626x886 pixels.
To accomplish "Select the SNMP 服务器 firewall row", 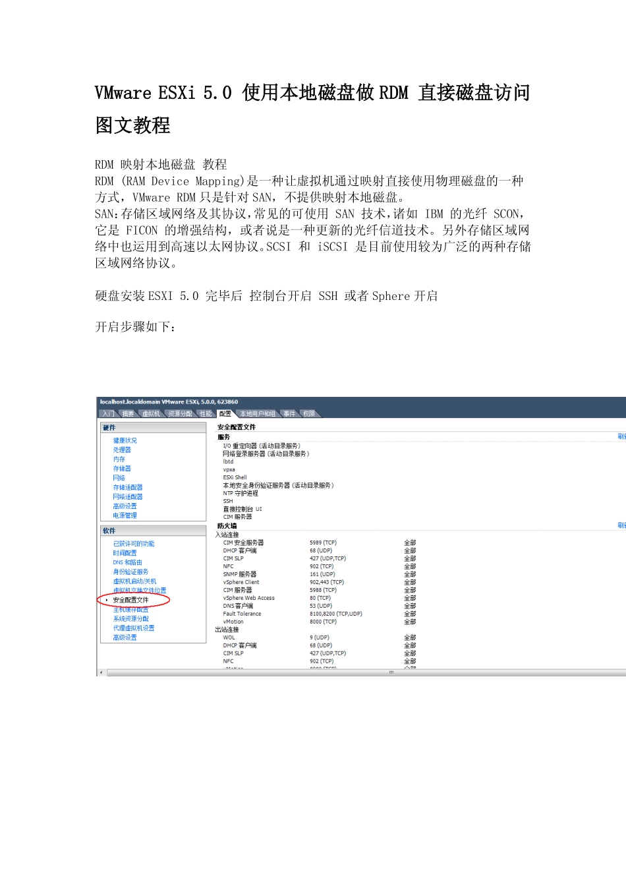I will pos(320,574).
